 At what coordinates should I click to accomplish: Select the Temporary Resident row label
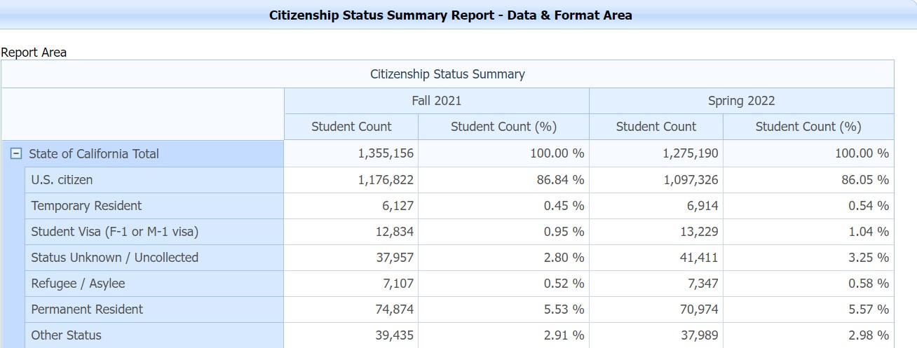click(154, 206)
